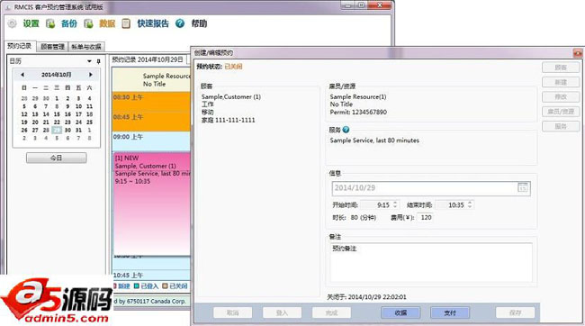Select date 10 in the calendar
Image resolution: width=585 pixels, height=326 pixels.
pos(78,106)
